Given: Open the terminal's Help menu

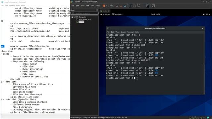Looking at the screenshot, I should point(137,32).
